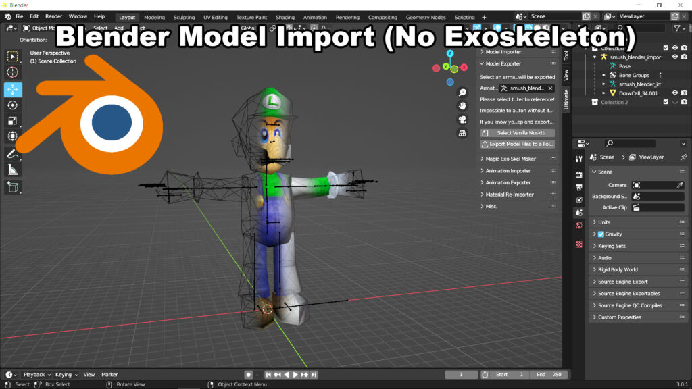Toggle timeline preview range clock icon
692x389 pixels.
tap(485, 374)
